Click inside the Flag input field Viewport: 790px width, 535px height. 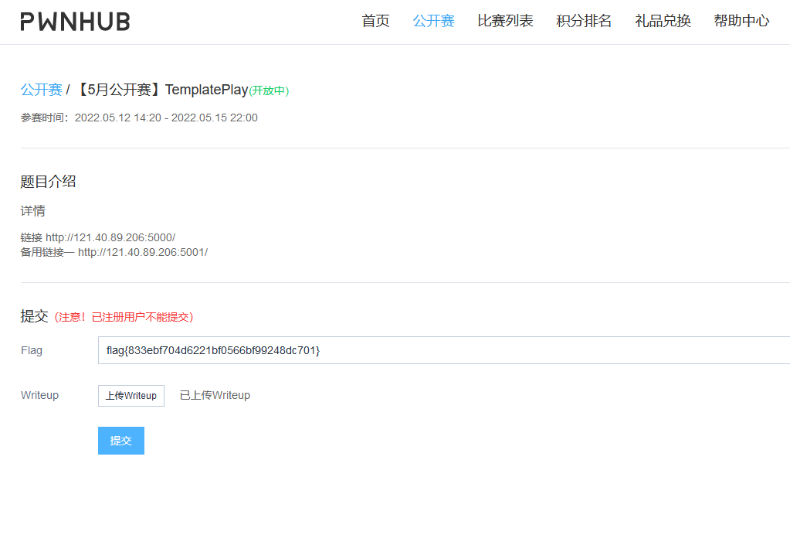[x=309, y=349]
